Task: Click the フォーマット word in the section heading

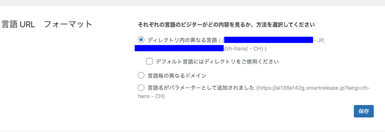Action: pyautogui.click(x=68, y=25)
